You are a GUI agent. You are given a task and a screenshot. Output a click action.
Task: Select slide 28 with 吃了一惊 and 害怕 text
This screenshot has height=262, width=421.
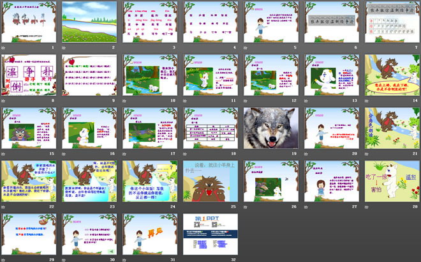click(392, 181)
